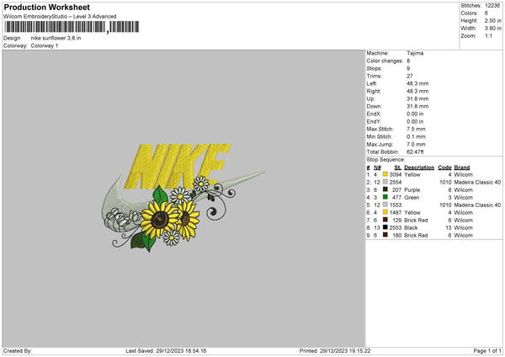Click the Width value 3.80 in
Image resolution: width=505 pixels, height=357 pixels.
(492, 29)
